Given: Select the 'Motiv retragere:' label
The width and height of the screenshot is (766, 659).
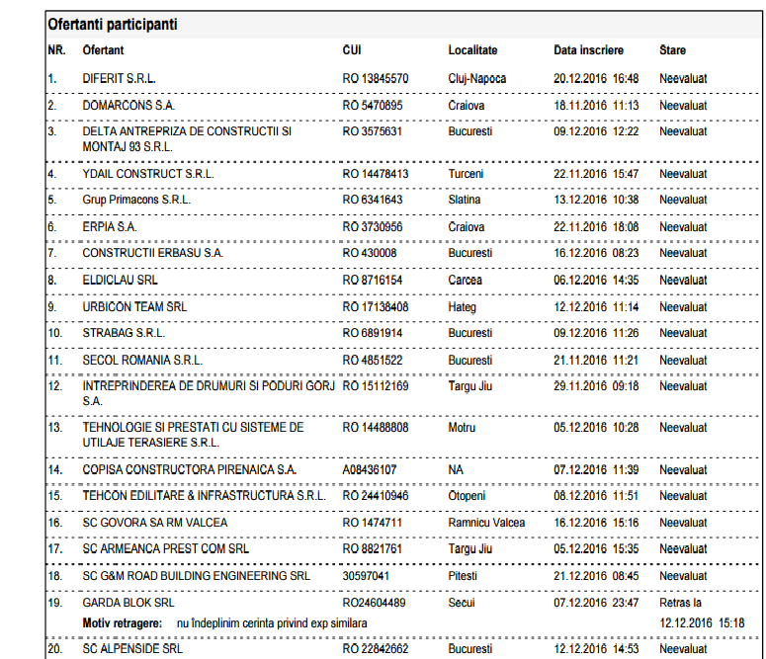Looking at the screenshot, I should click(123, 623).
